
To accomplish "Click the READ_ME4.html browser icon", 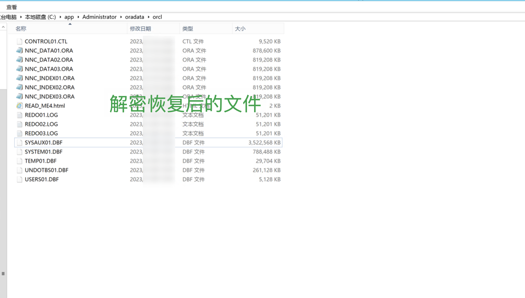I will click(x=19, y=106).
